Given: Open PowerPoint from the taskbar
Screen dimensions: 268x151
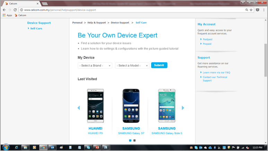Looking at the screenshot, I should point(97,148).
